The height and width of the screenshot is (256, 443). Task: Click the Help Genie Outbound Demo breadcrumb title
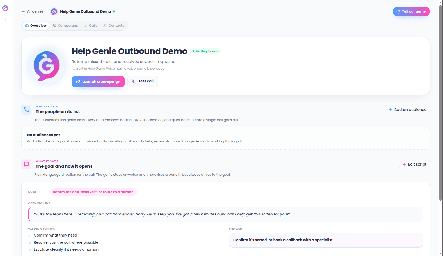click(86, 11)
